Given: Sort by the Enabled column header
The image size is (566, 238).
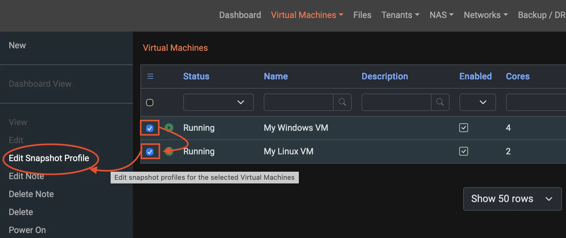Looking at the screenshot, I should 476,76.
